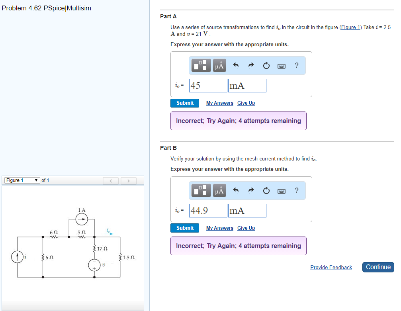Click the undo arrow in Part A toolbar
The image size is (401, 311).
(x=235, y=65)
